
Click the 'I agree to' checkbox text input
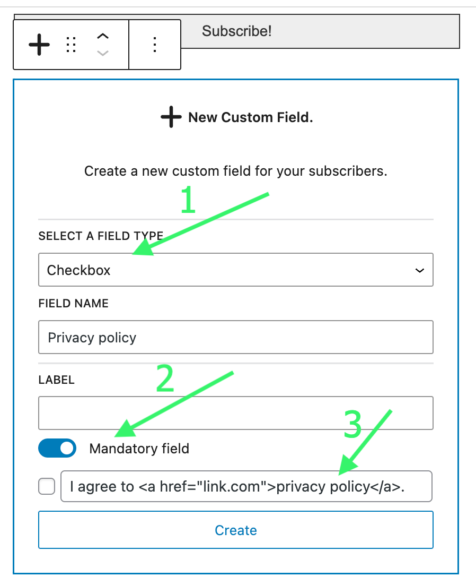pyautogui.click(x=246, y=486)
